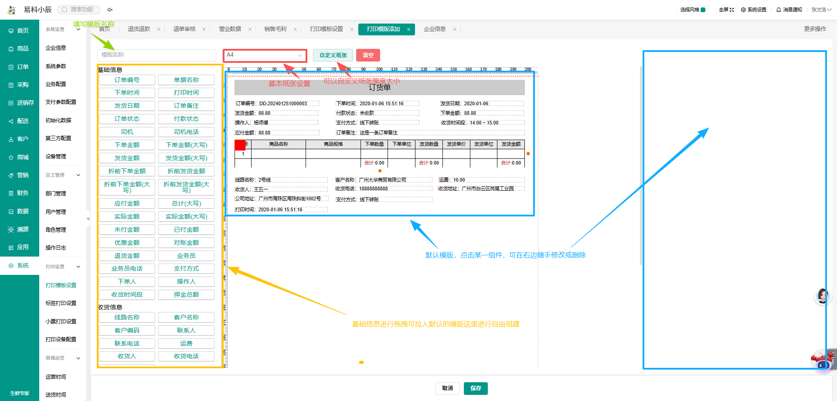Collapse the 员工管理 sidebar group
Viewport: 837px width, 401px height.
coord(78,175)
